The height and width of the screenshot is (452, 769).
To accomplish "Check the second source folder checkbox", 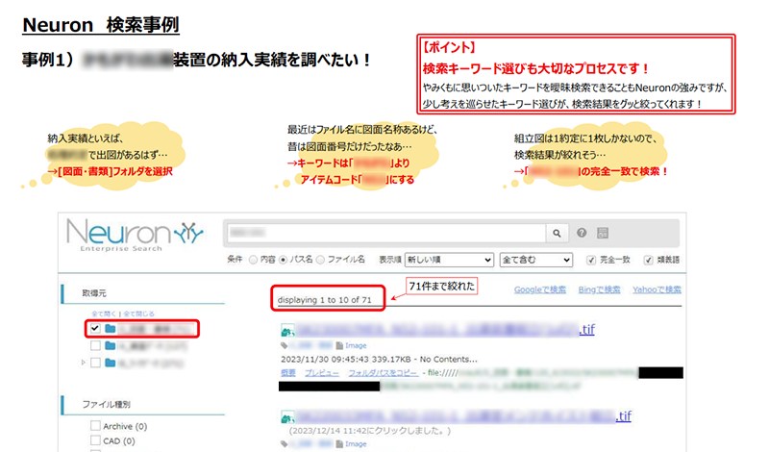I will [95, 346].
